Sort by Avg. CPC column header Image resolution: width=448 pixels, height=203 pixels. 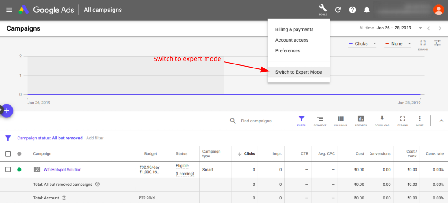click(327, 154)
